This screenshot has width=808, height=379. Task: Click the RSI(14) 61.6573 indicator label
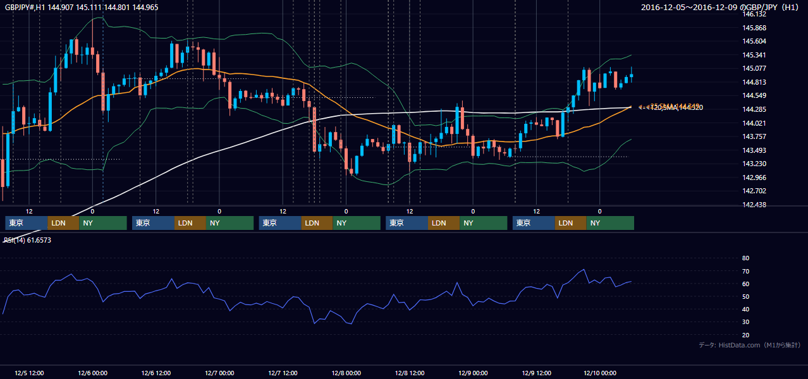coord(27,240)
